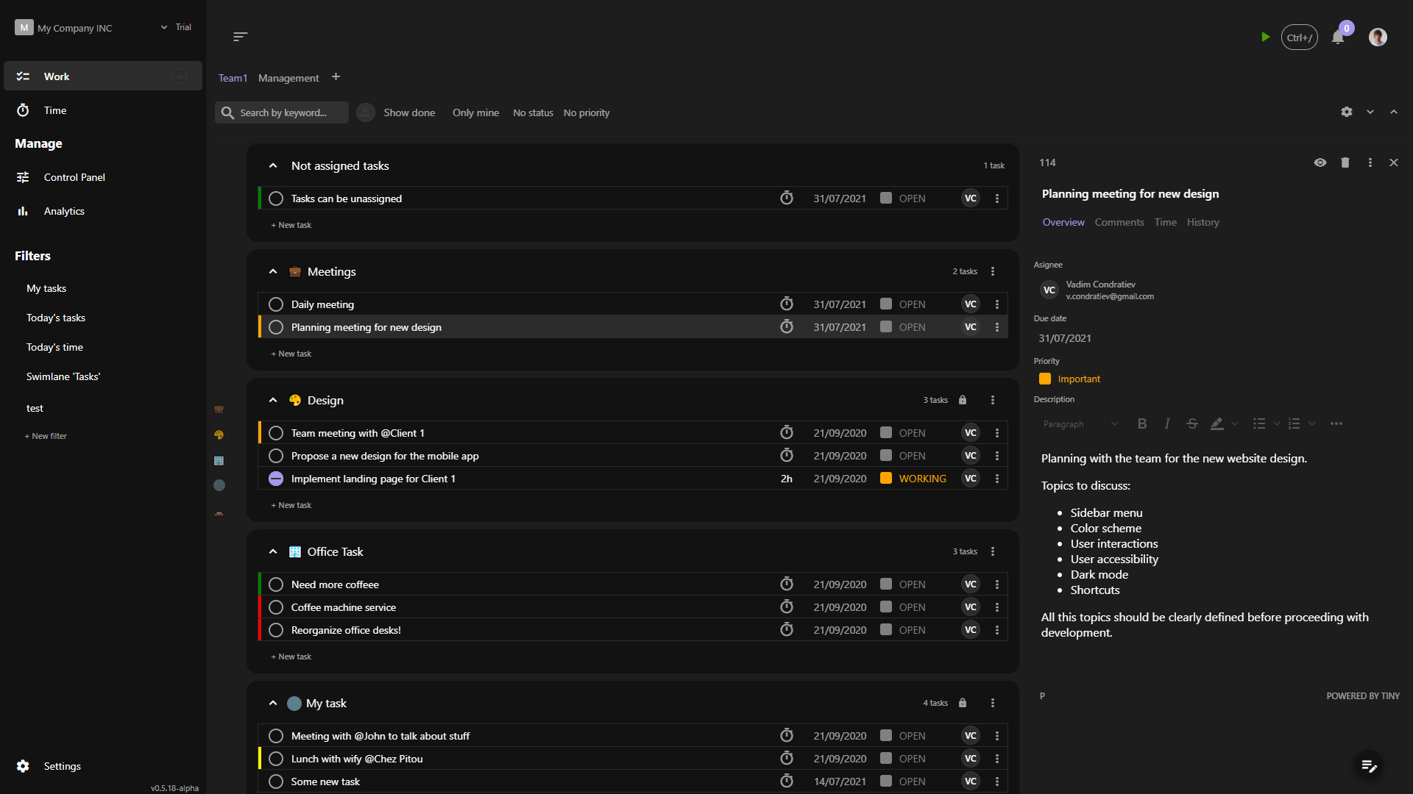Create a New filter in sidebar
The width and height of the screenshot is (1413, 794).
coord(46,436)
